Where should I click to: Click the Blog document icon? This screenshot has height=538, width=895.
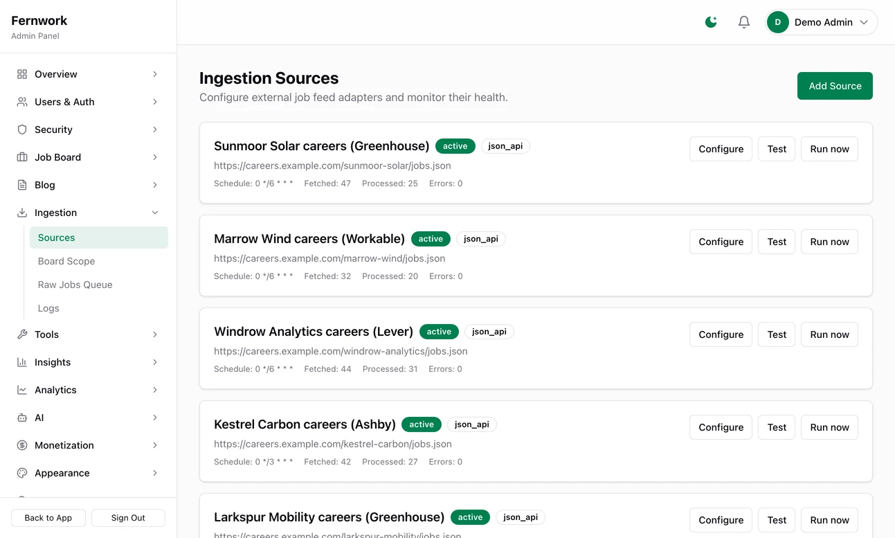pos(22,185)
